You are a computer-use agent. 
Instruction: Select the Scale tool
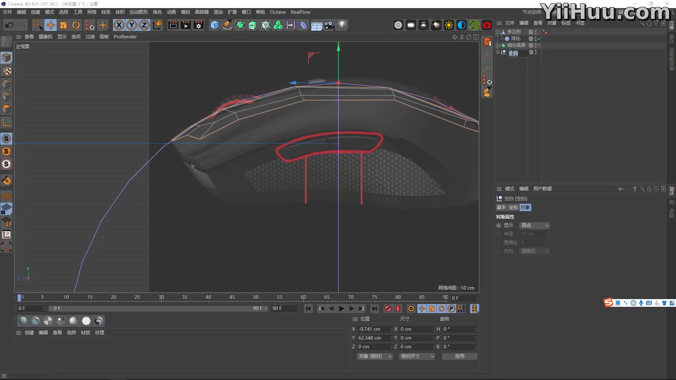coord(63,25)
